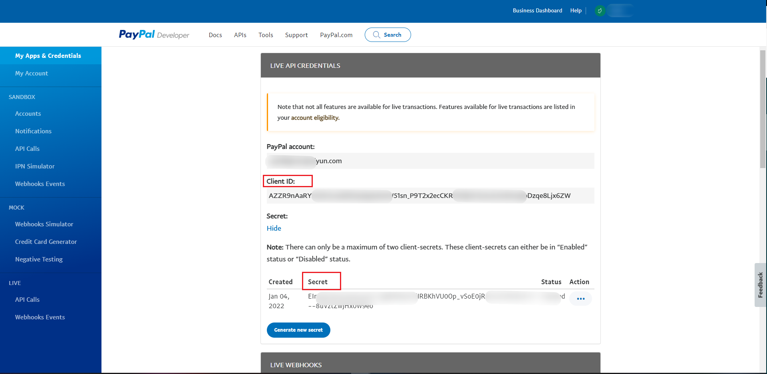Click Hide under Secret
Viewport: 767px width, 374px height.
[274, 228]
